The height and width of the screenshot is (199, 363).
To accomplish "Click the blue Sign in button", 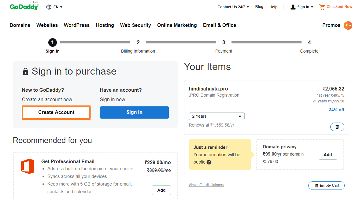I will [x=134, y=112].
